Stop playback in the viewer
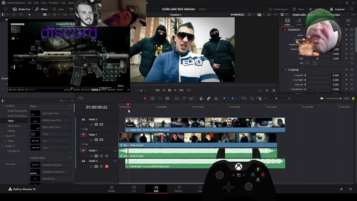This screenshot has width=357, height=201. click(169, 90)
